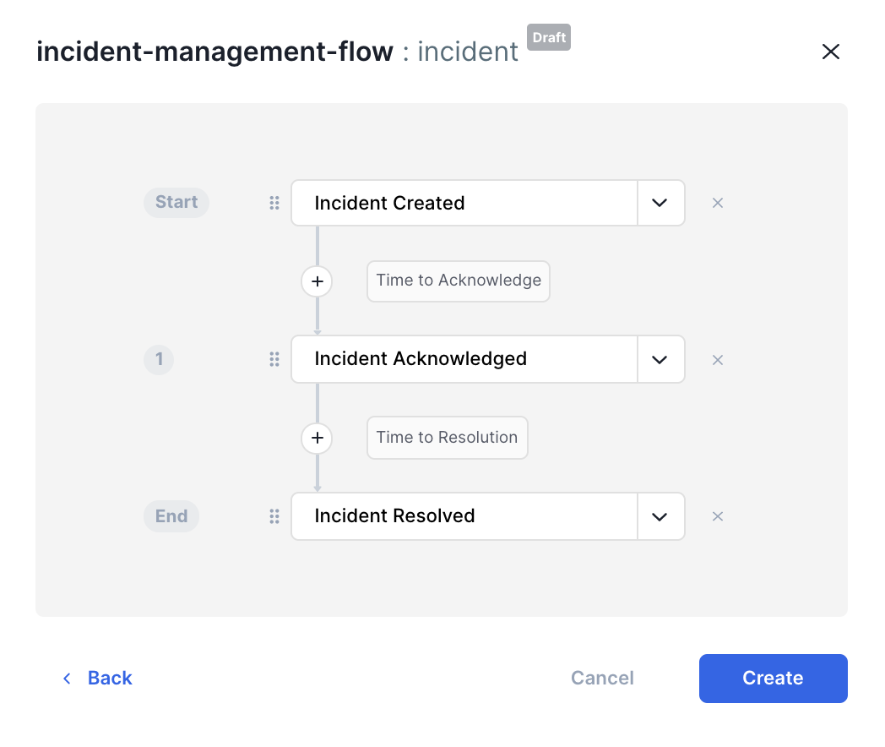
Task: Add step after Incident Created
Action: [x=317, y=281]
